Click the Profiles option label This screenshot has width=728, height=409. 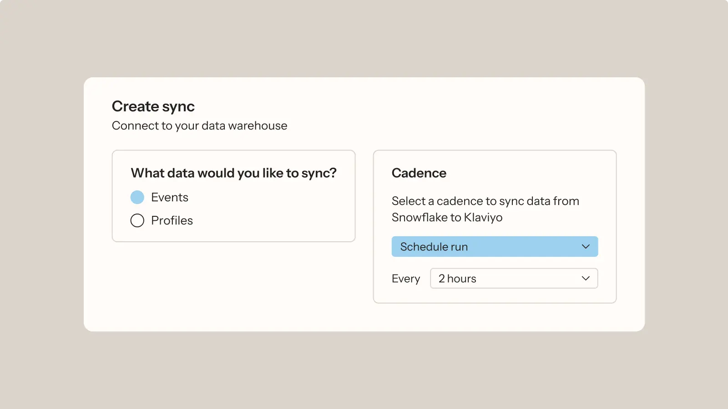pyautogui.click(x=172, y=220)
